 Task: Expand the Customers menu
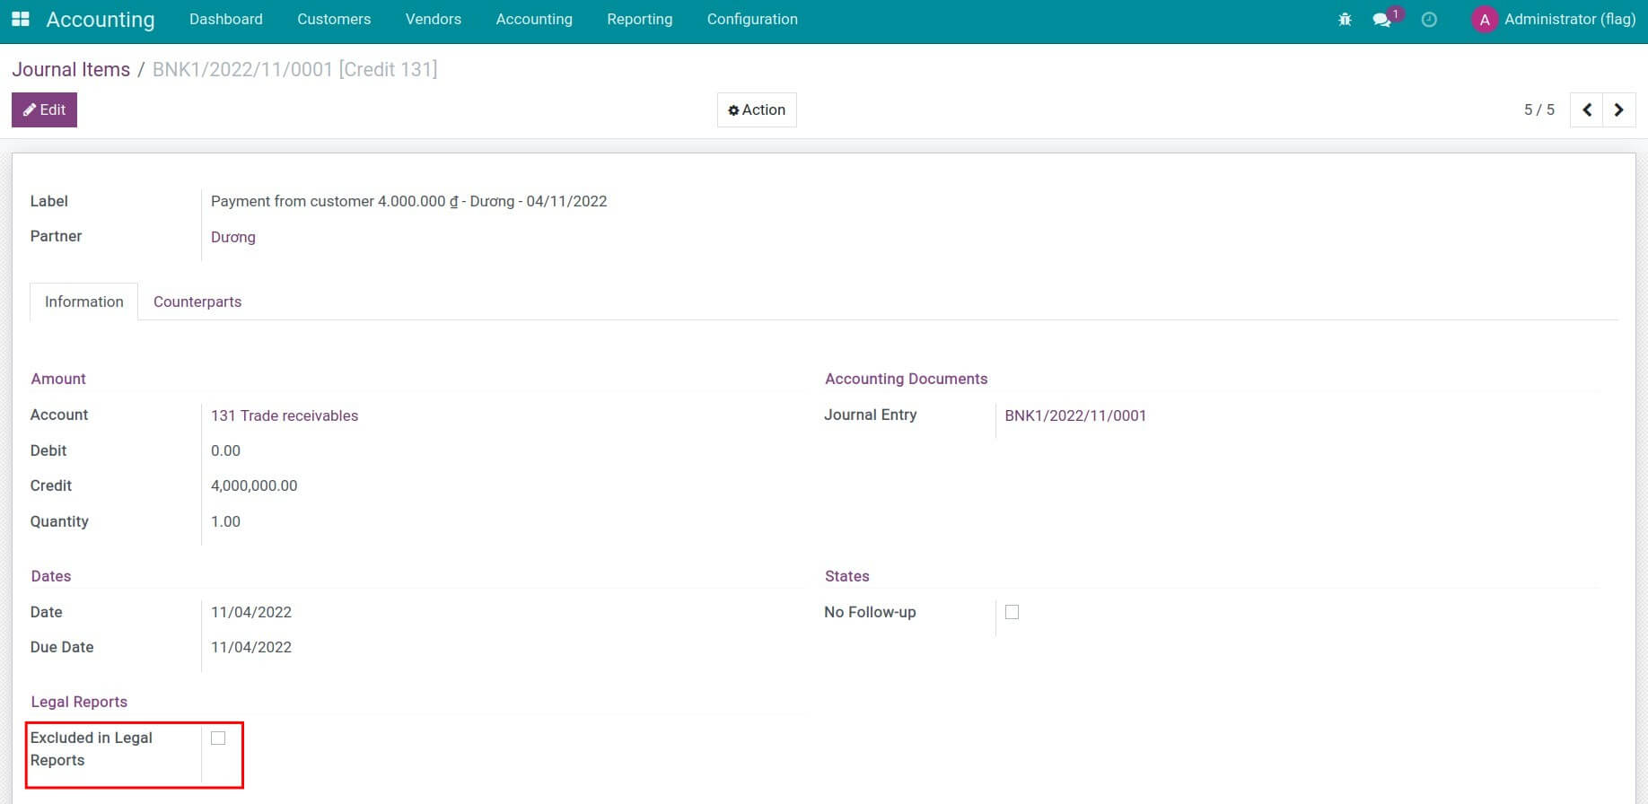coord(334,19)
